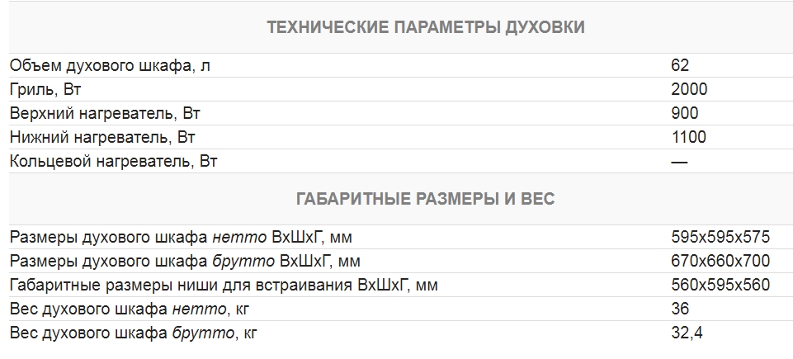Image resolution: width=793 pixels, height=359 pixels.
Task: Click the niche dimensions value 560x595x560
Action: click(x=720, y=286)
